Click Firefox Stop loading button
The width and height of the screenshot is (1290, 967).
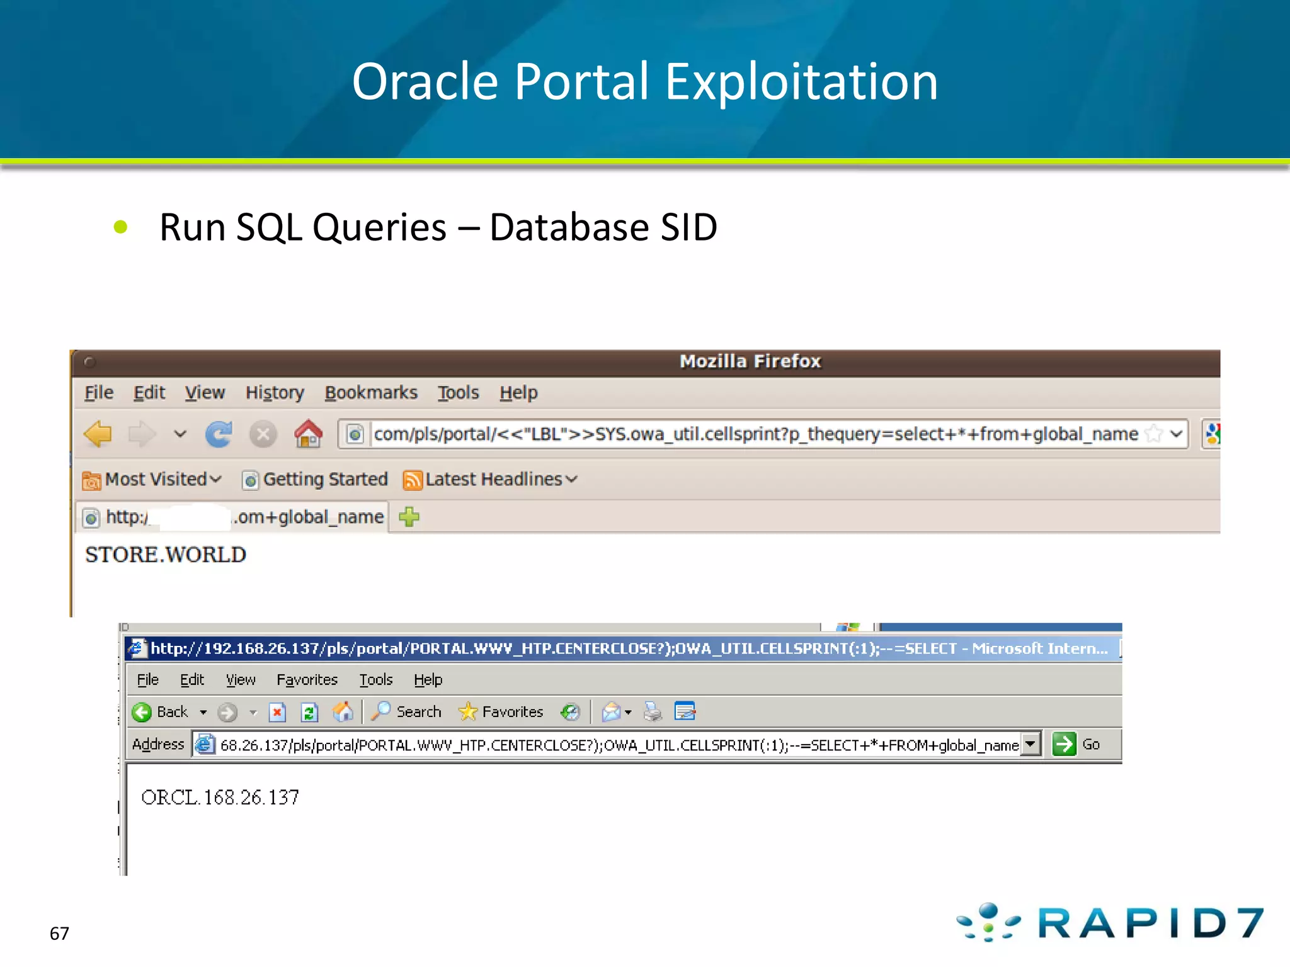(263, 434)
